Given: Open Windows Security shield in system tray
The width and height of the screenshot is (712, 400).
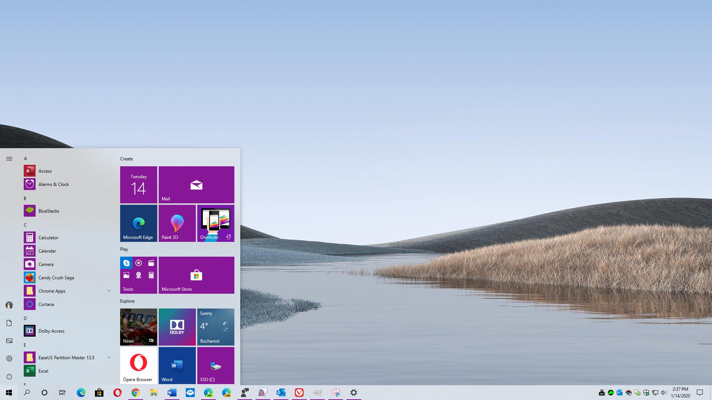Looking at the screenshot, I should pos(646,393).
